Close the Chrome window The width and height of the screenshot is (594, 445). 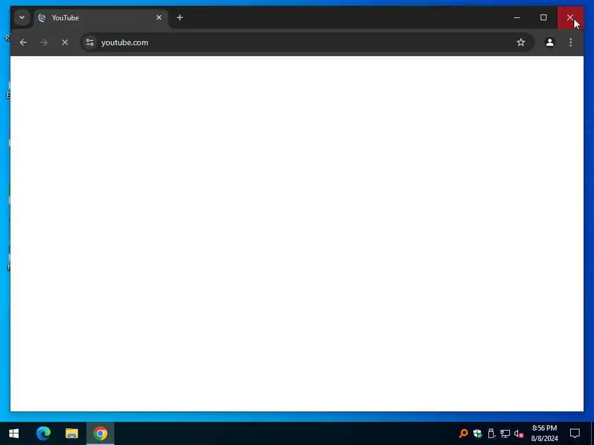[570, 17]
